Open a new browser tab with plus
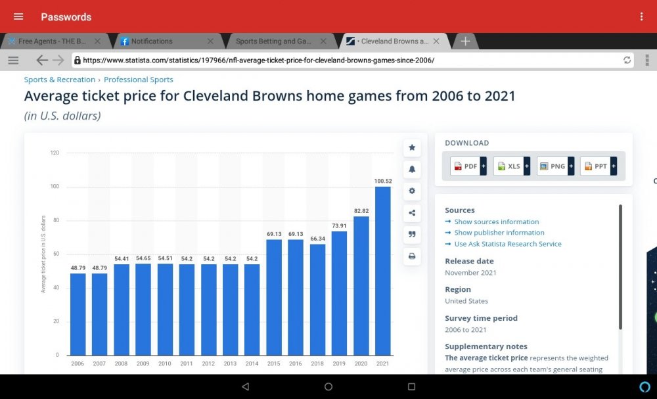Image resolution: width=657 pixels, height=399 pixels. coord(465,41)
